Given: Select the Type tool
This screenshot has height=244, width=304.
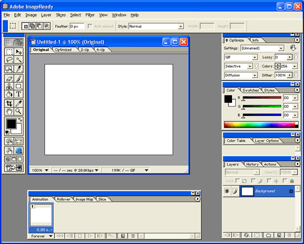Looking at the screenshot, I should (19, 94).
